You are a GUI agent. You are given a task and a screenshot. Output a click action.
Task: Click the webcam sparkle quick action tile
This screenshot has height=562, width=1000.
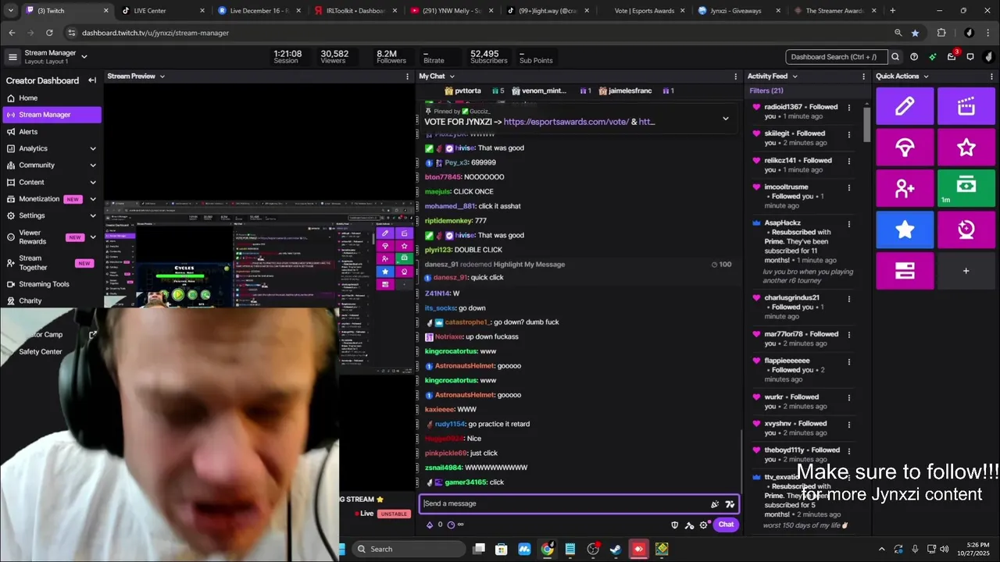[966, 229]
